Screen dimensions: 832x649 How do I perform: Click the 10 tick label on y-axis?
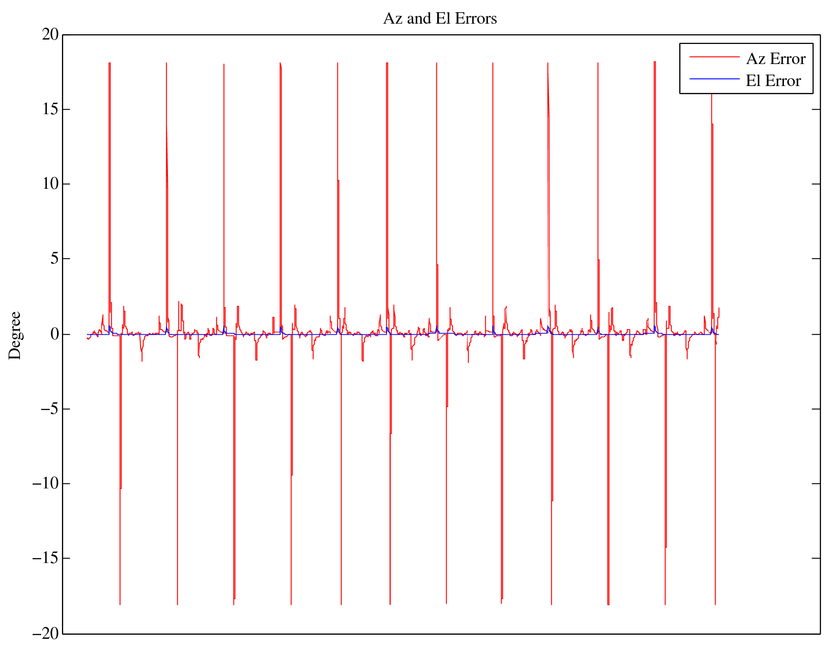51,184
